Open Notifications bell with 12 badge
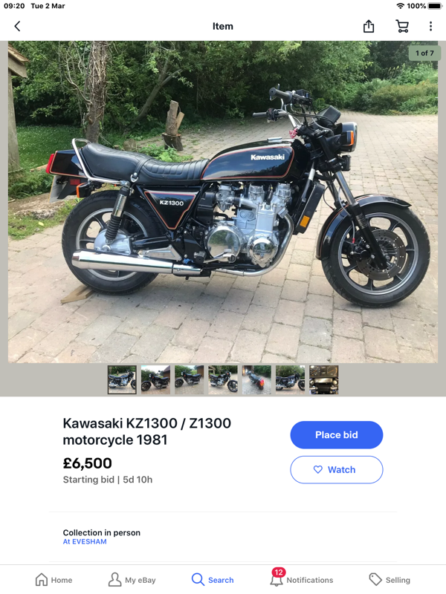The image size is (446, 594). (x=277, y=578)
